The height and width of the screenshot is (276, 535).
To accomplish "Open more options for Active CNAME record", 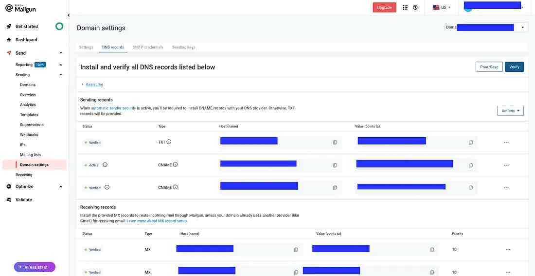I will 506,165.
